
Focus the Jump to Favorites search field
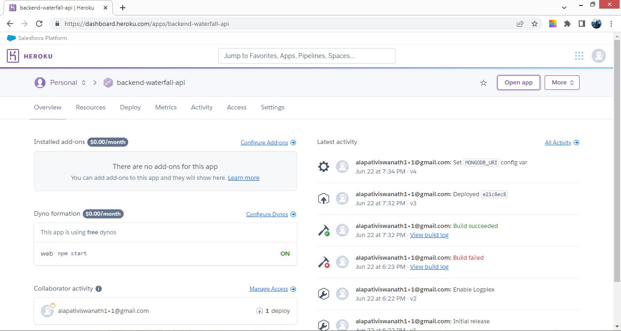(x=307, y=56)
